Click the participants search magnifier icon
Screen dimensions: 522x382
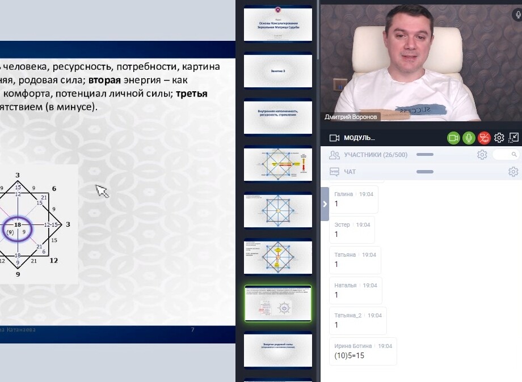[x=514, y=155]
